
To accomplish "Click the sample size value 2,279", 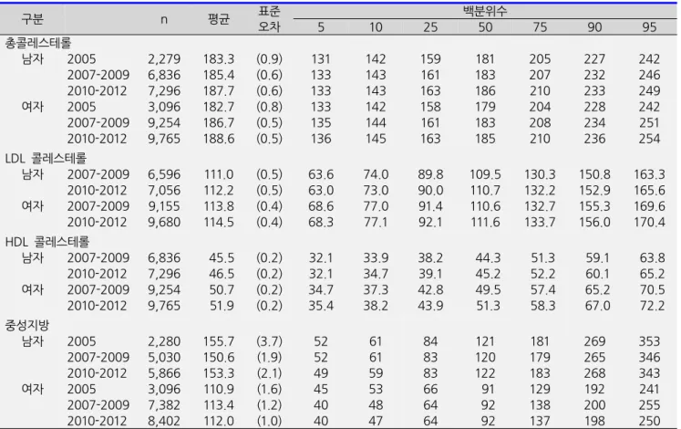I will point(164,59).
